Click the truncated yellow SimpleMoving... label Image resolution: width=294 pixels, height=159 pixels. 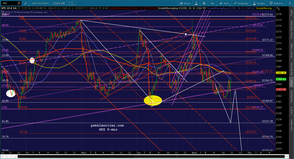click(x=265, y=8)
